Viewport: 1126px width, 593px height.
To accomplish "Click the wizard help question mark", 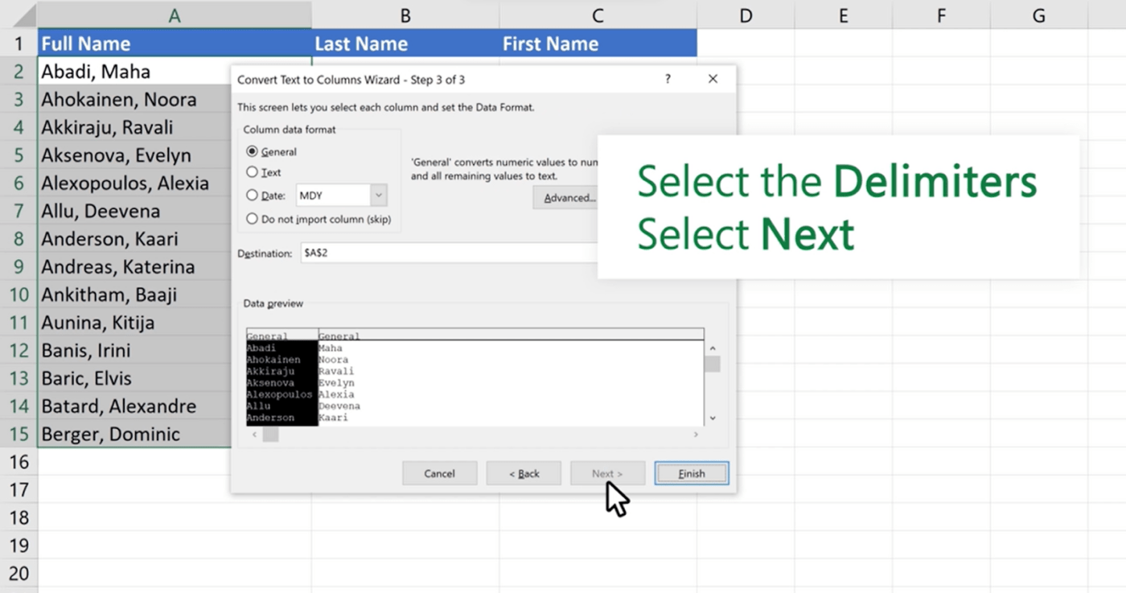I will 668,79.
